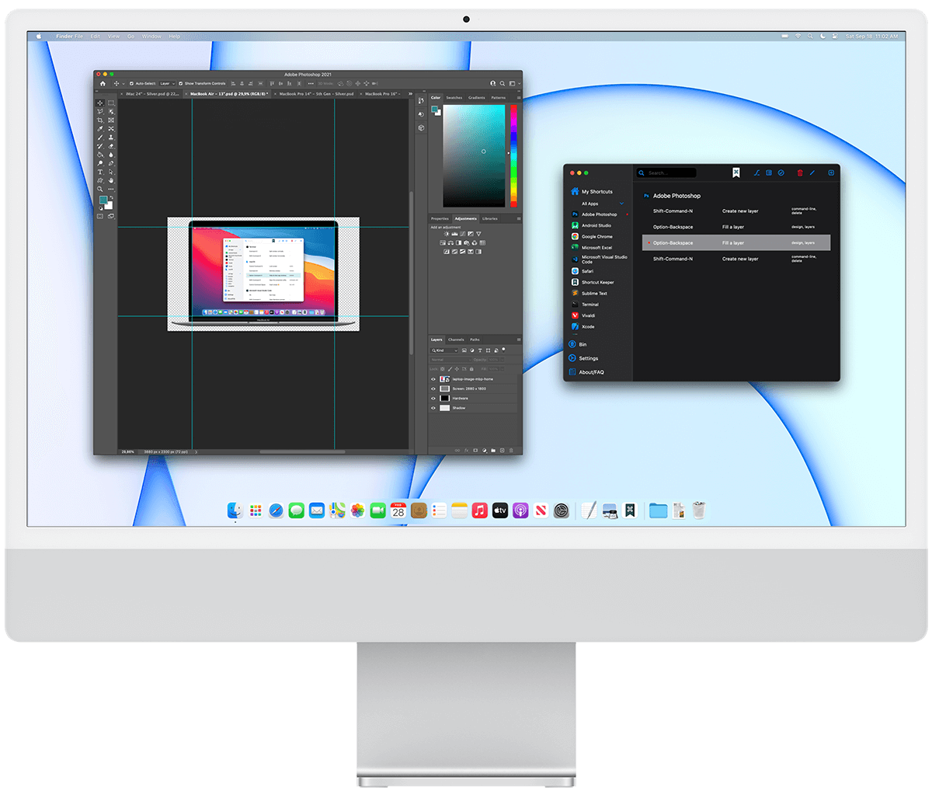Image resolution: width=932 pixels, height=791 pixels.
Task: Pick a color in the teal color field
Action: point(474,155)
